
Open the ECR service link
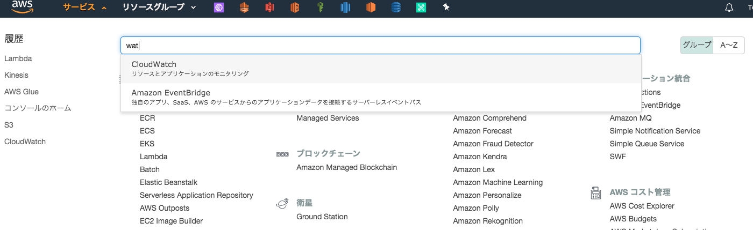147,118
